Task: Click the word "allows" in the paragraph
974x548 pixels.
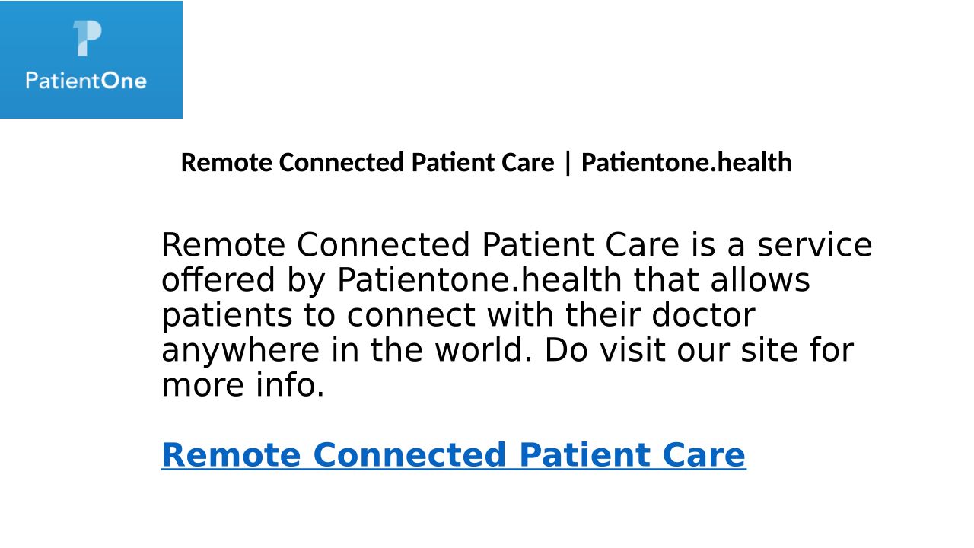Action: pos(760,281)
